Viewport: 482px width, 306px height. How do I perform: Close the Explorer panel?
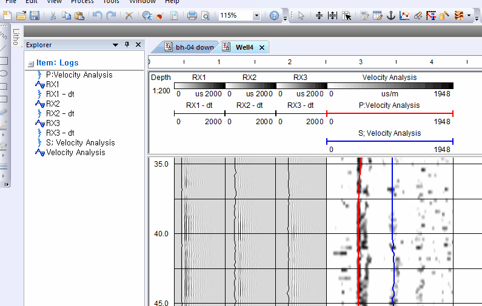[x=138, y=45]
